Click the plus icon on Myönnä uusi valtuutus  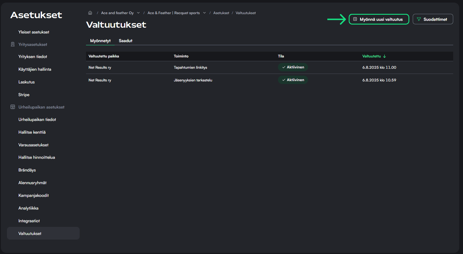(x=355, y=19)
